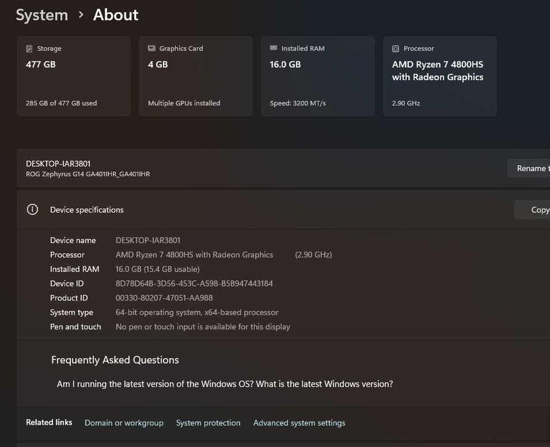
Task: Click the AMD Ryzen 7 4800HS card title
Action: coord(438,71)
